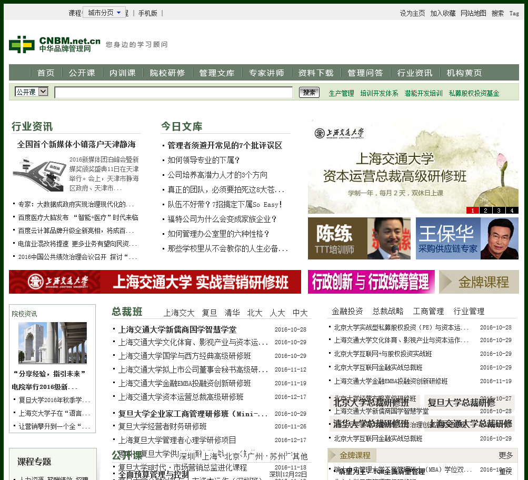Screen dimensions: 528x480
Task: Select the 北大 tab under 总裁班
Action: tap(255, 313)
